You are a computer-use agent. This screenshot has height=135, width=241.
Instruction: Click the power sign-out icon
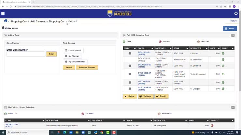tap(236, 14)
